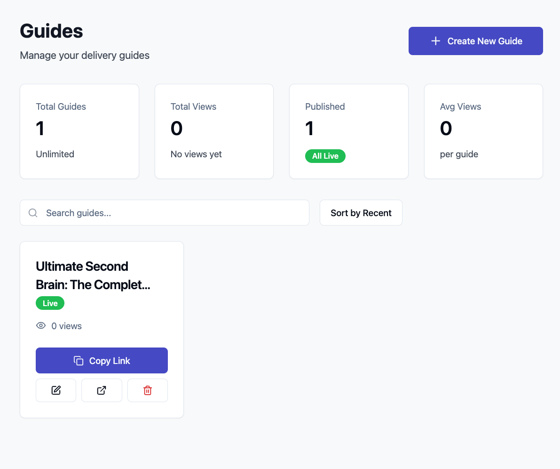
Task: Open the Total Views stat card
Action: pyautogui.click(x=214, y=131)
